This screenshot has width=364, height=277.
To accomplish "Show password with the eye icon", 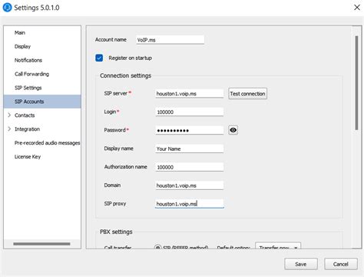I will [233, 130].
